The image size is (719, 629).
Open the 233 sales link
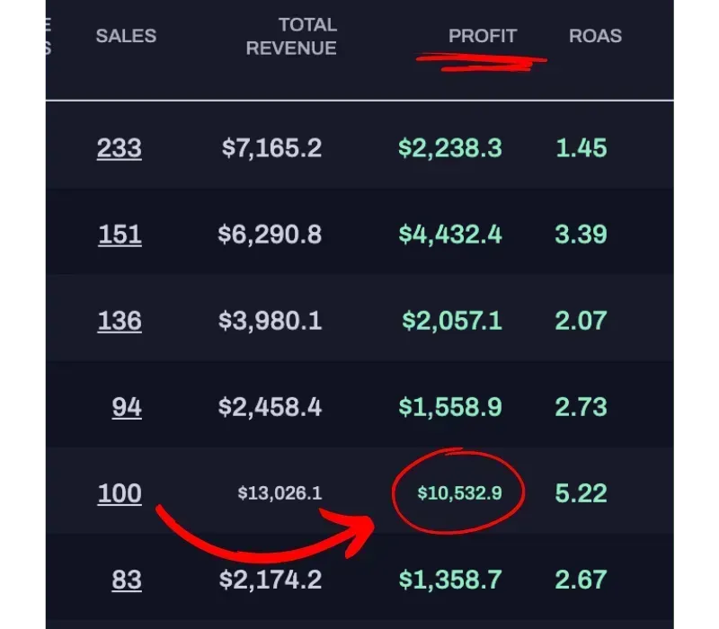(120, 147)
